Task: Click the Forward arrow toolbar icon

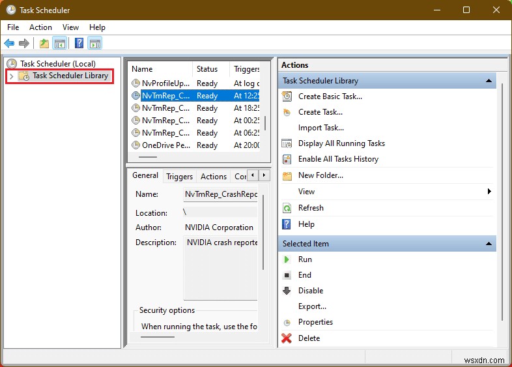Action: (x=24, y=43)
